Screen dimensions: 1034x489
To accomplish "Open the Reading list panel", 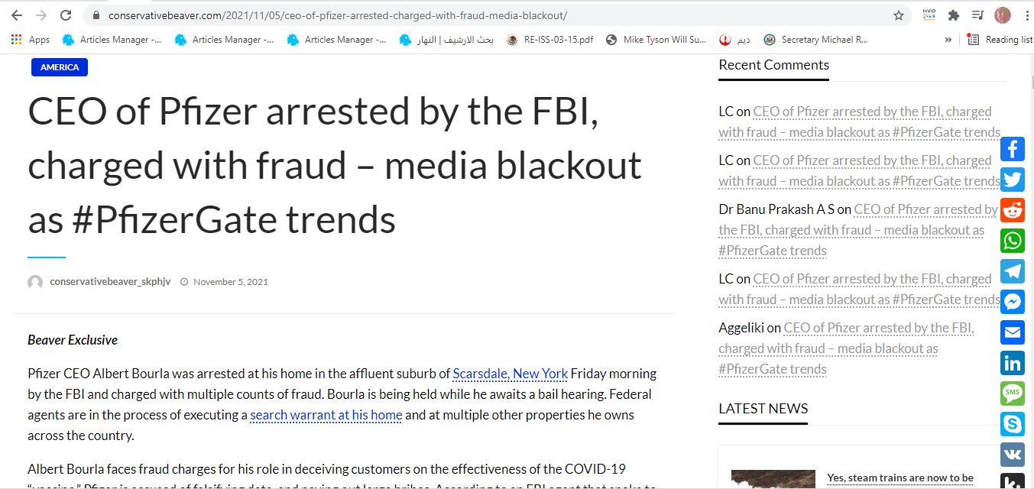I will point(1000,40).
